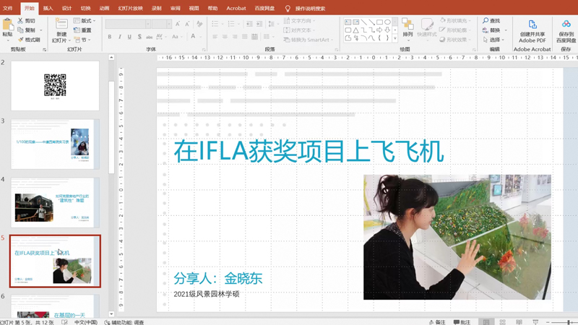Screen dimensions: 578x325
Task: Click the line spacing icon
Action: [272, 24]
